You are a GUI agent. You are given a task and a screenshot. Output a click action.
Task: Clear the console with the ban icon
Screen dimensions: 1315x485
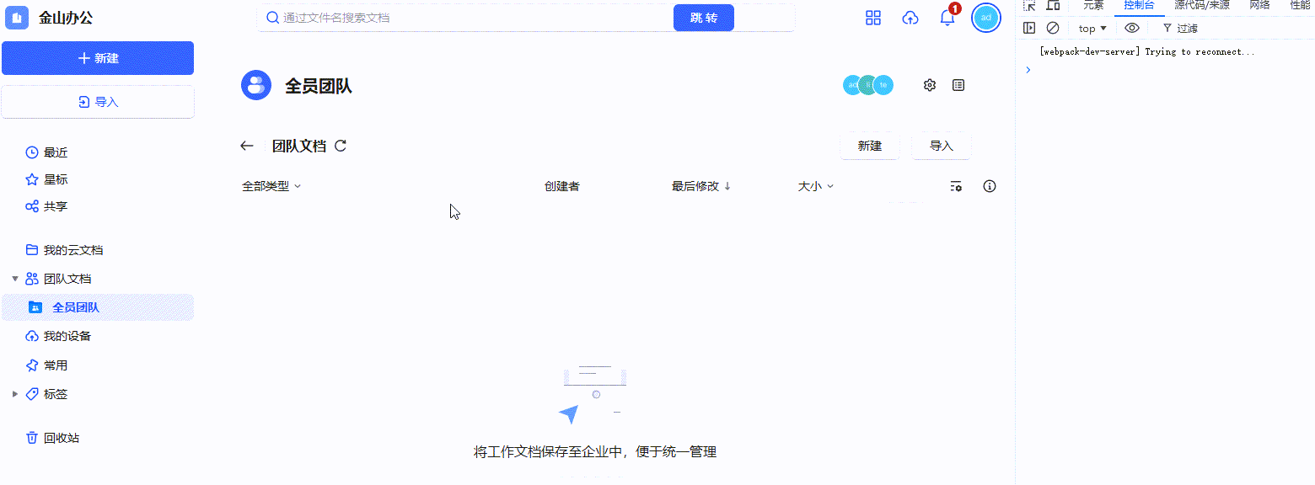1053,28
